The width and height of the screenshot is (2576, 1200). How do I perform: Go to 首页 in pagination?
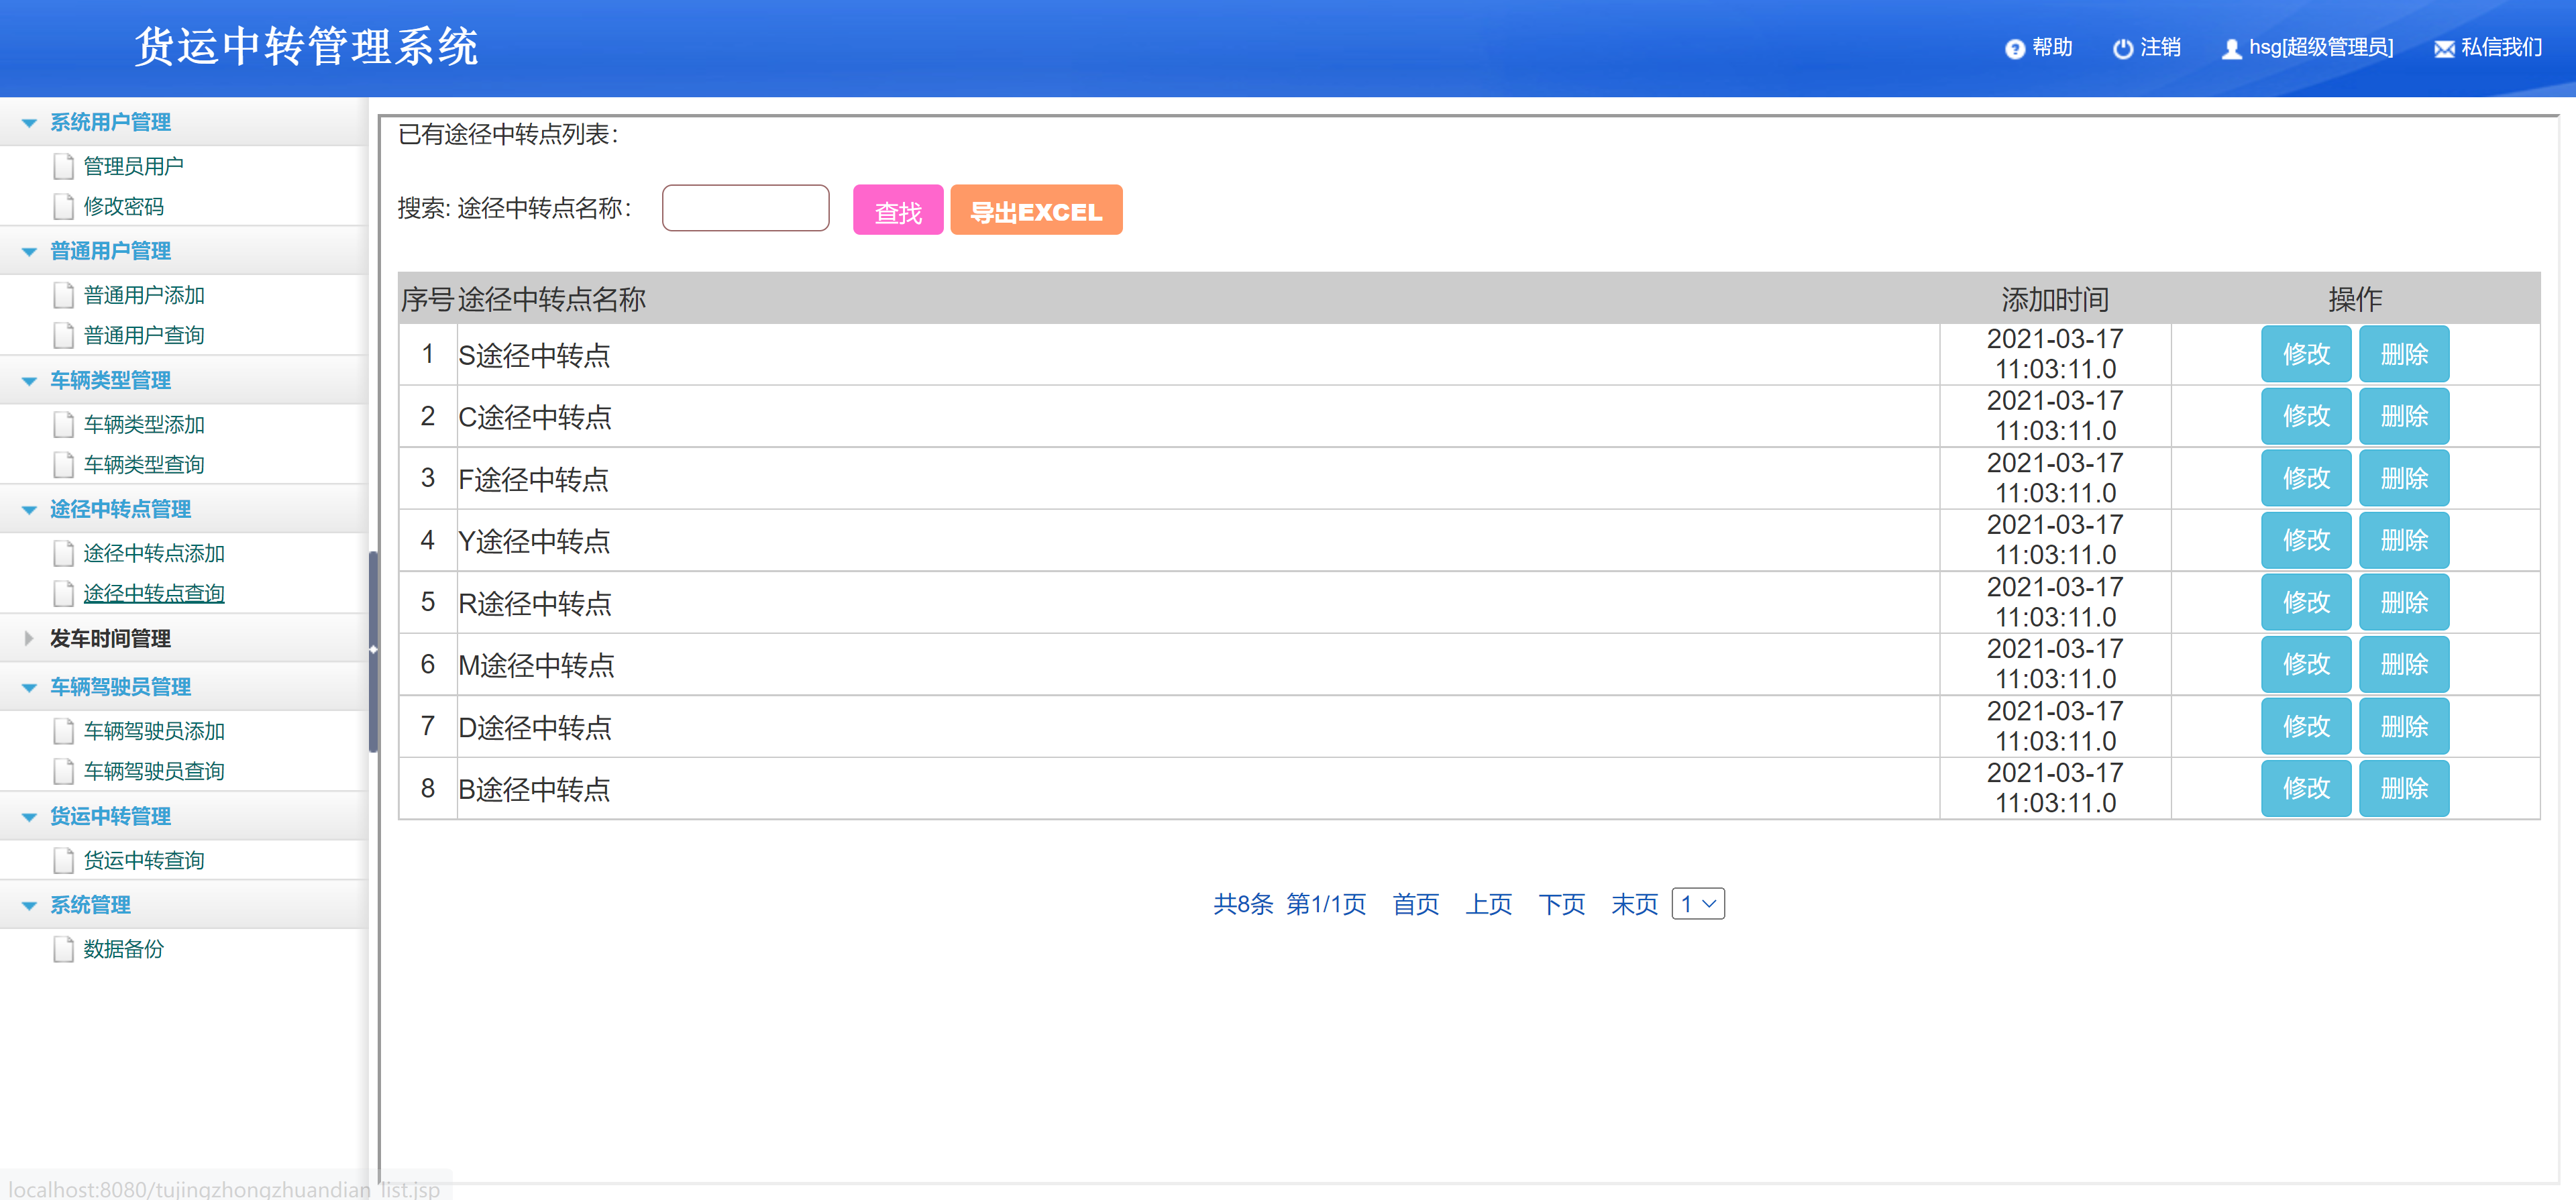pos(1415,904)
